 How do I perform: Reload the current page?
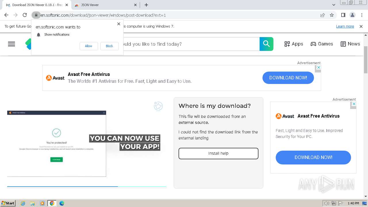(25, 15)
